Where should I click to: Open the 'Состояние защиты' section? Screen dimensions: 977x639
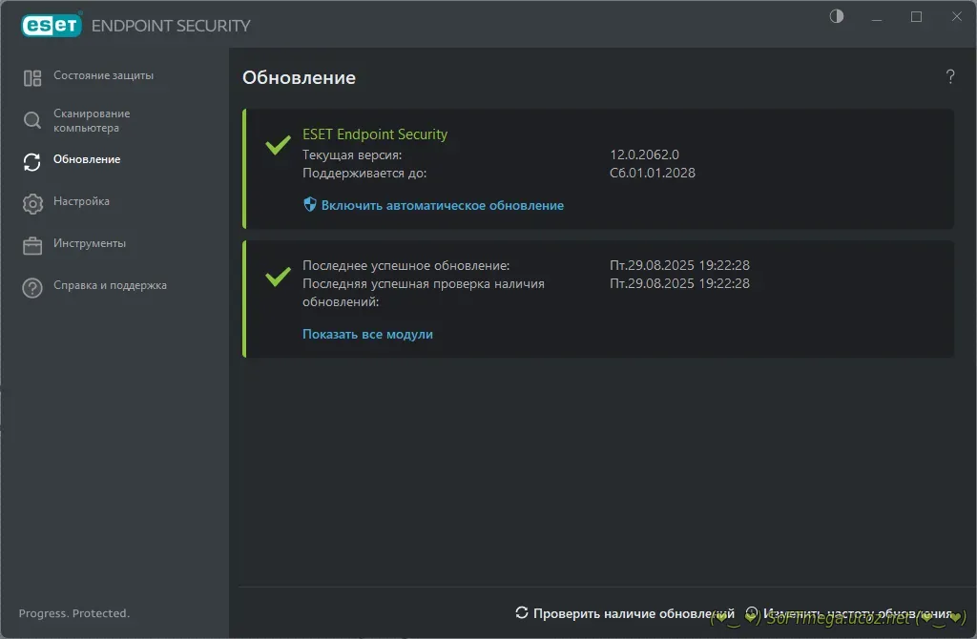click(103, 75)
